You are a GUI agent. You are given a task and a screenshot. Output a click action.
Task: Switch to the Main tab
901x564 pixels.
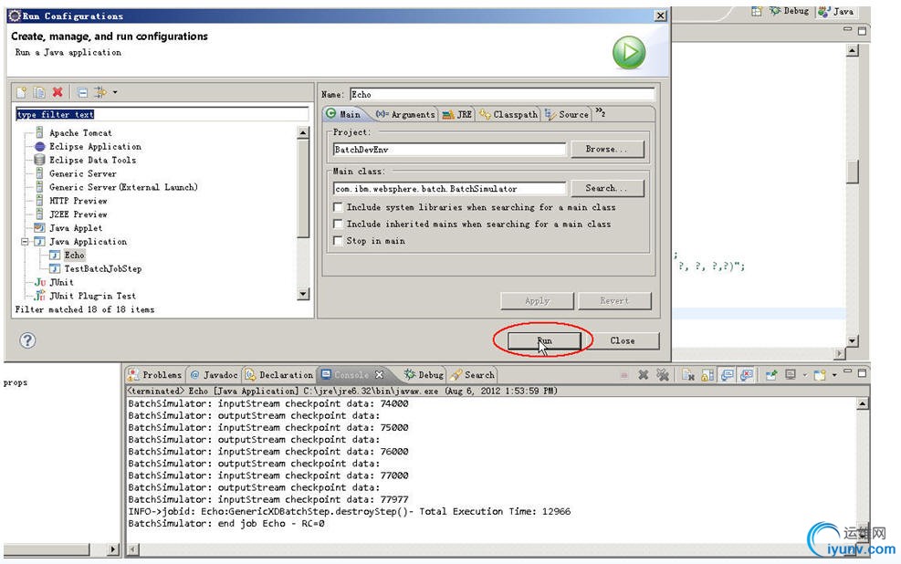click(343, 114)
